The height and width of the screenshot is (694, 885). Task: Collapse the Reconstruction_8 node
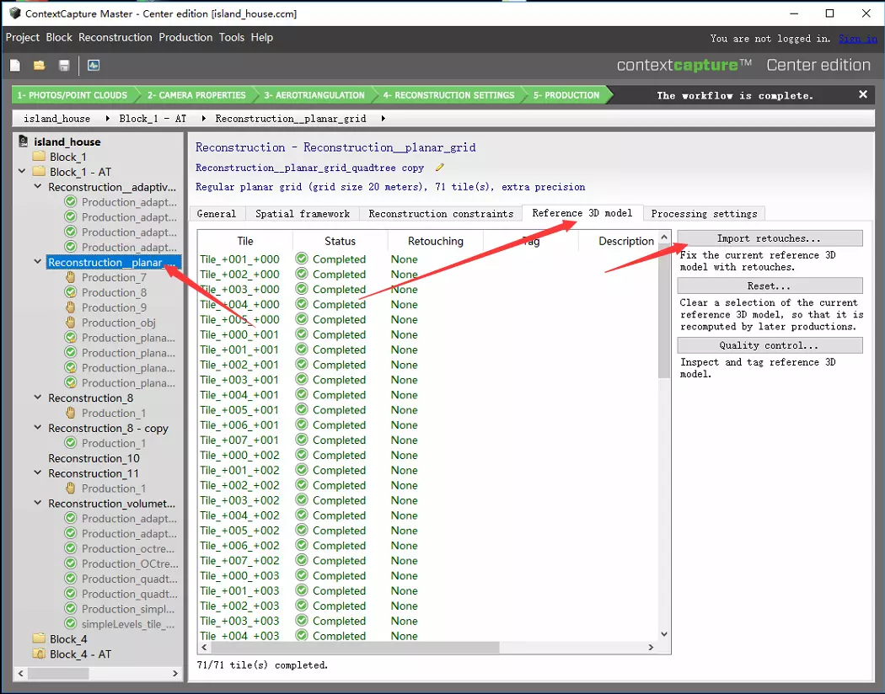pyautogui.click(x=38, y=397)
